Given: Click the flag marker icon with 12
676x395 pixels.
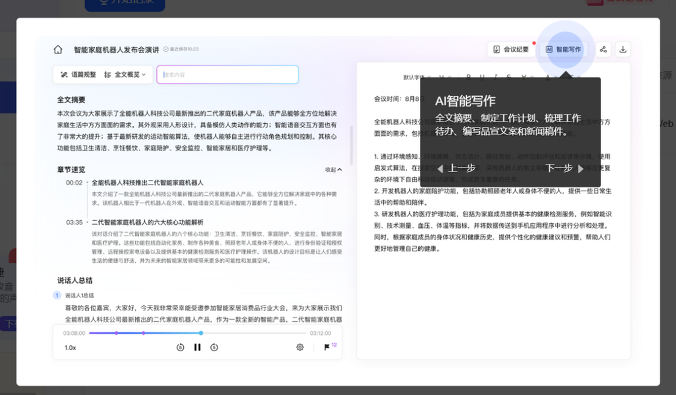Looking at the screenshot, I should (327, 347).
